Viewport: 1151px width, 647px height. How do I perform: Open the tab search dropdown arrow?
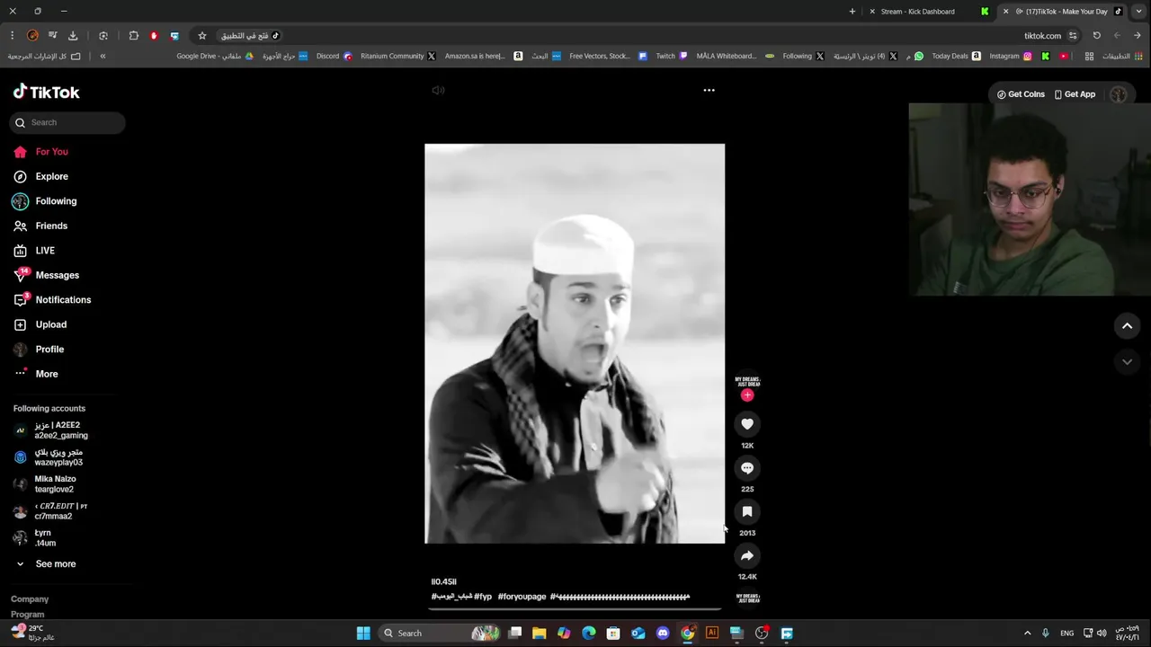click(1138, 12)
